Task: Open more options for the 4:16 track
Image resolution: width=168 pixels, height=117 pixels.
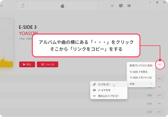Action: click(159, 103)
